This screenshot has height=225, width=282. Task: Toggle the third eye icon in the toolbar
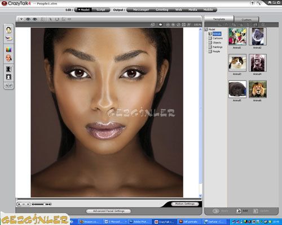35,19
